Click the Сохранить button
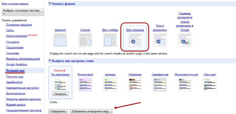Image resolution: width=236 pixels, height=114 pixels. point(58,111)
